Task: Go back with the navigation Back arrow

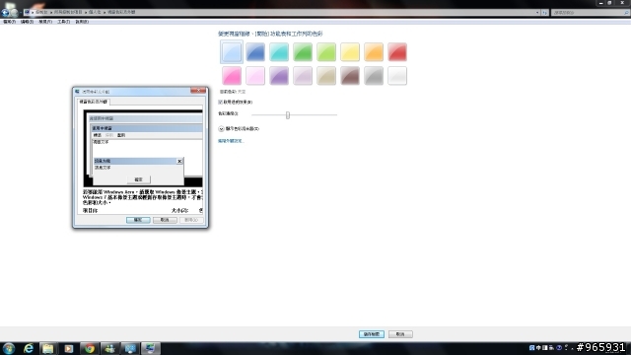Action: click(5, 13)
